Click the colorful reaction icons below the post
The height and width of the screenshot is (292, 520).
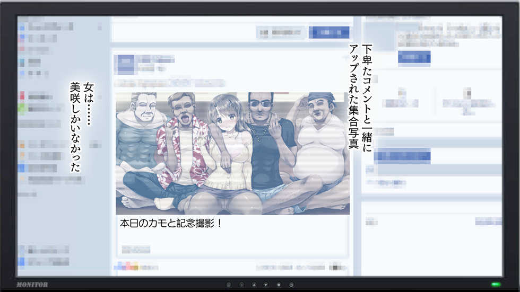point(127,267)
